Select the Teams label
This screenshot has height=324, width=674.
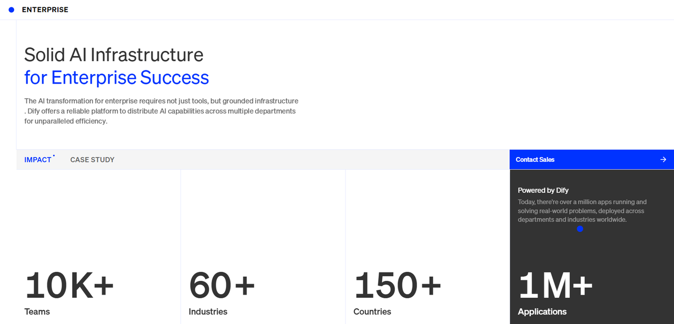37,311
